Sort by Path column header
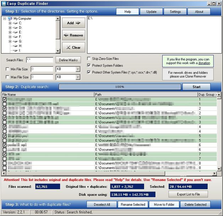223x216 pixels. (x=146, y=95)
